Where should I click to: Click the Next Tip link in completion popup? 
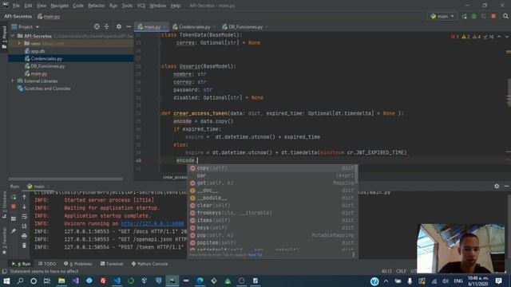tap(255, 255)
